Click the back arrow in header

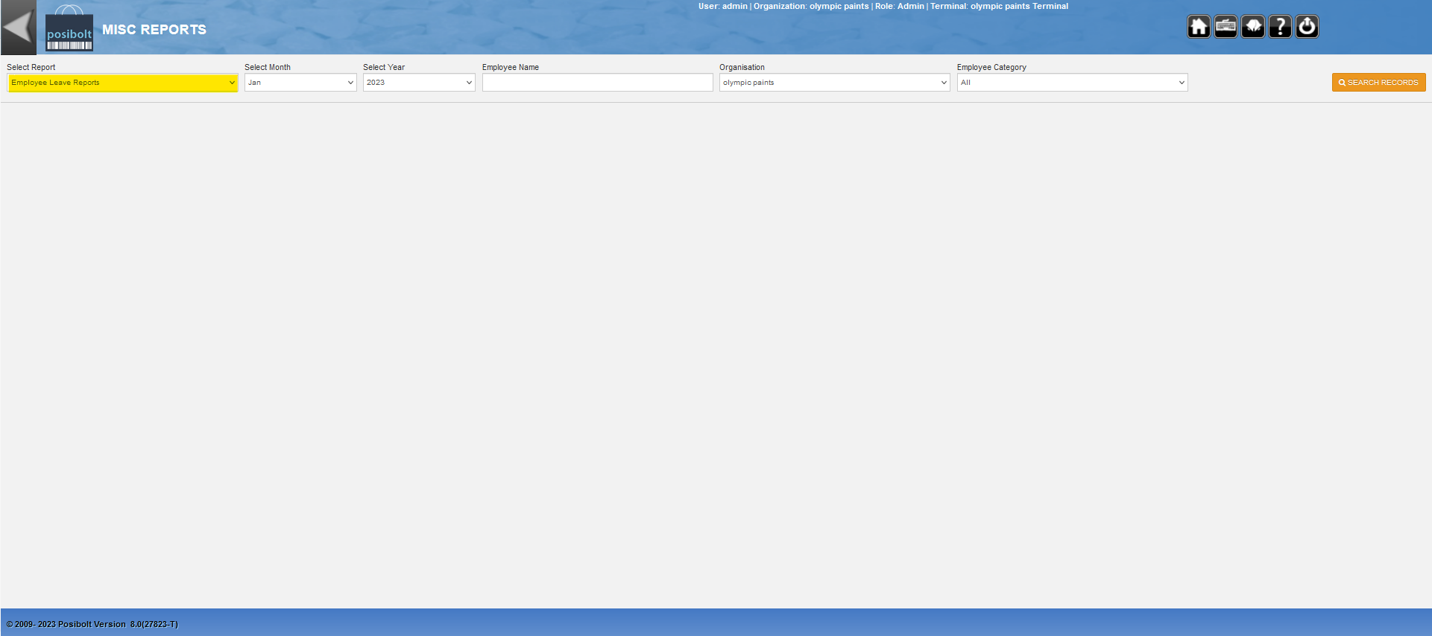18,28
